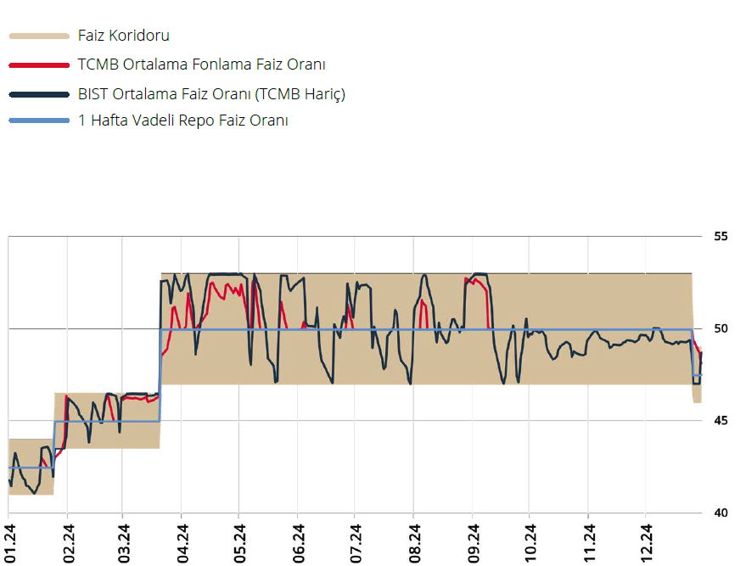Screen dimensions: 746x566
Task: Click the dark navy BIST legend swatch
Action: click(39, 95)
